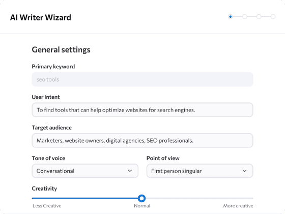Set creativity at the Less Creative end
Viewport: 285px width, 214px height.
pyautogui.click(x=33, y=198)
